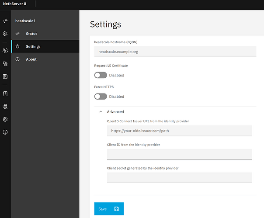Open backup floppy-disk icon in left rail
The height and width of the screenshot is (218, 264).
pos(5,76)
